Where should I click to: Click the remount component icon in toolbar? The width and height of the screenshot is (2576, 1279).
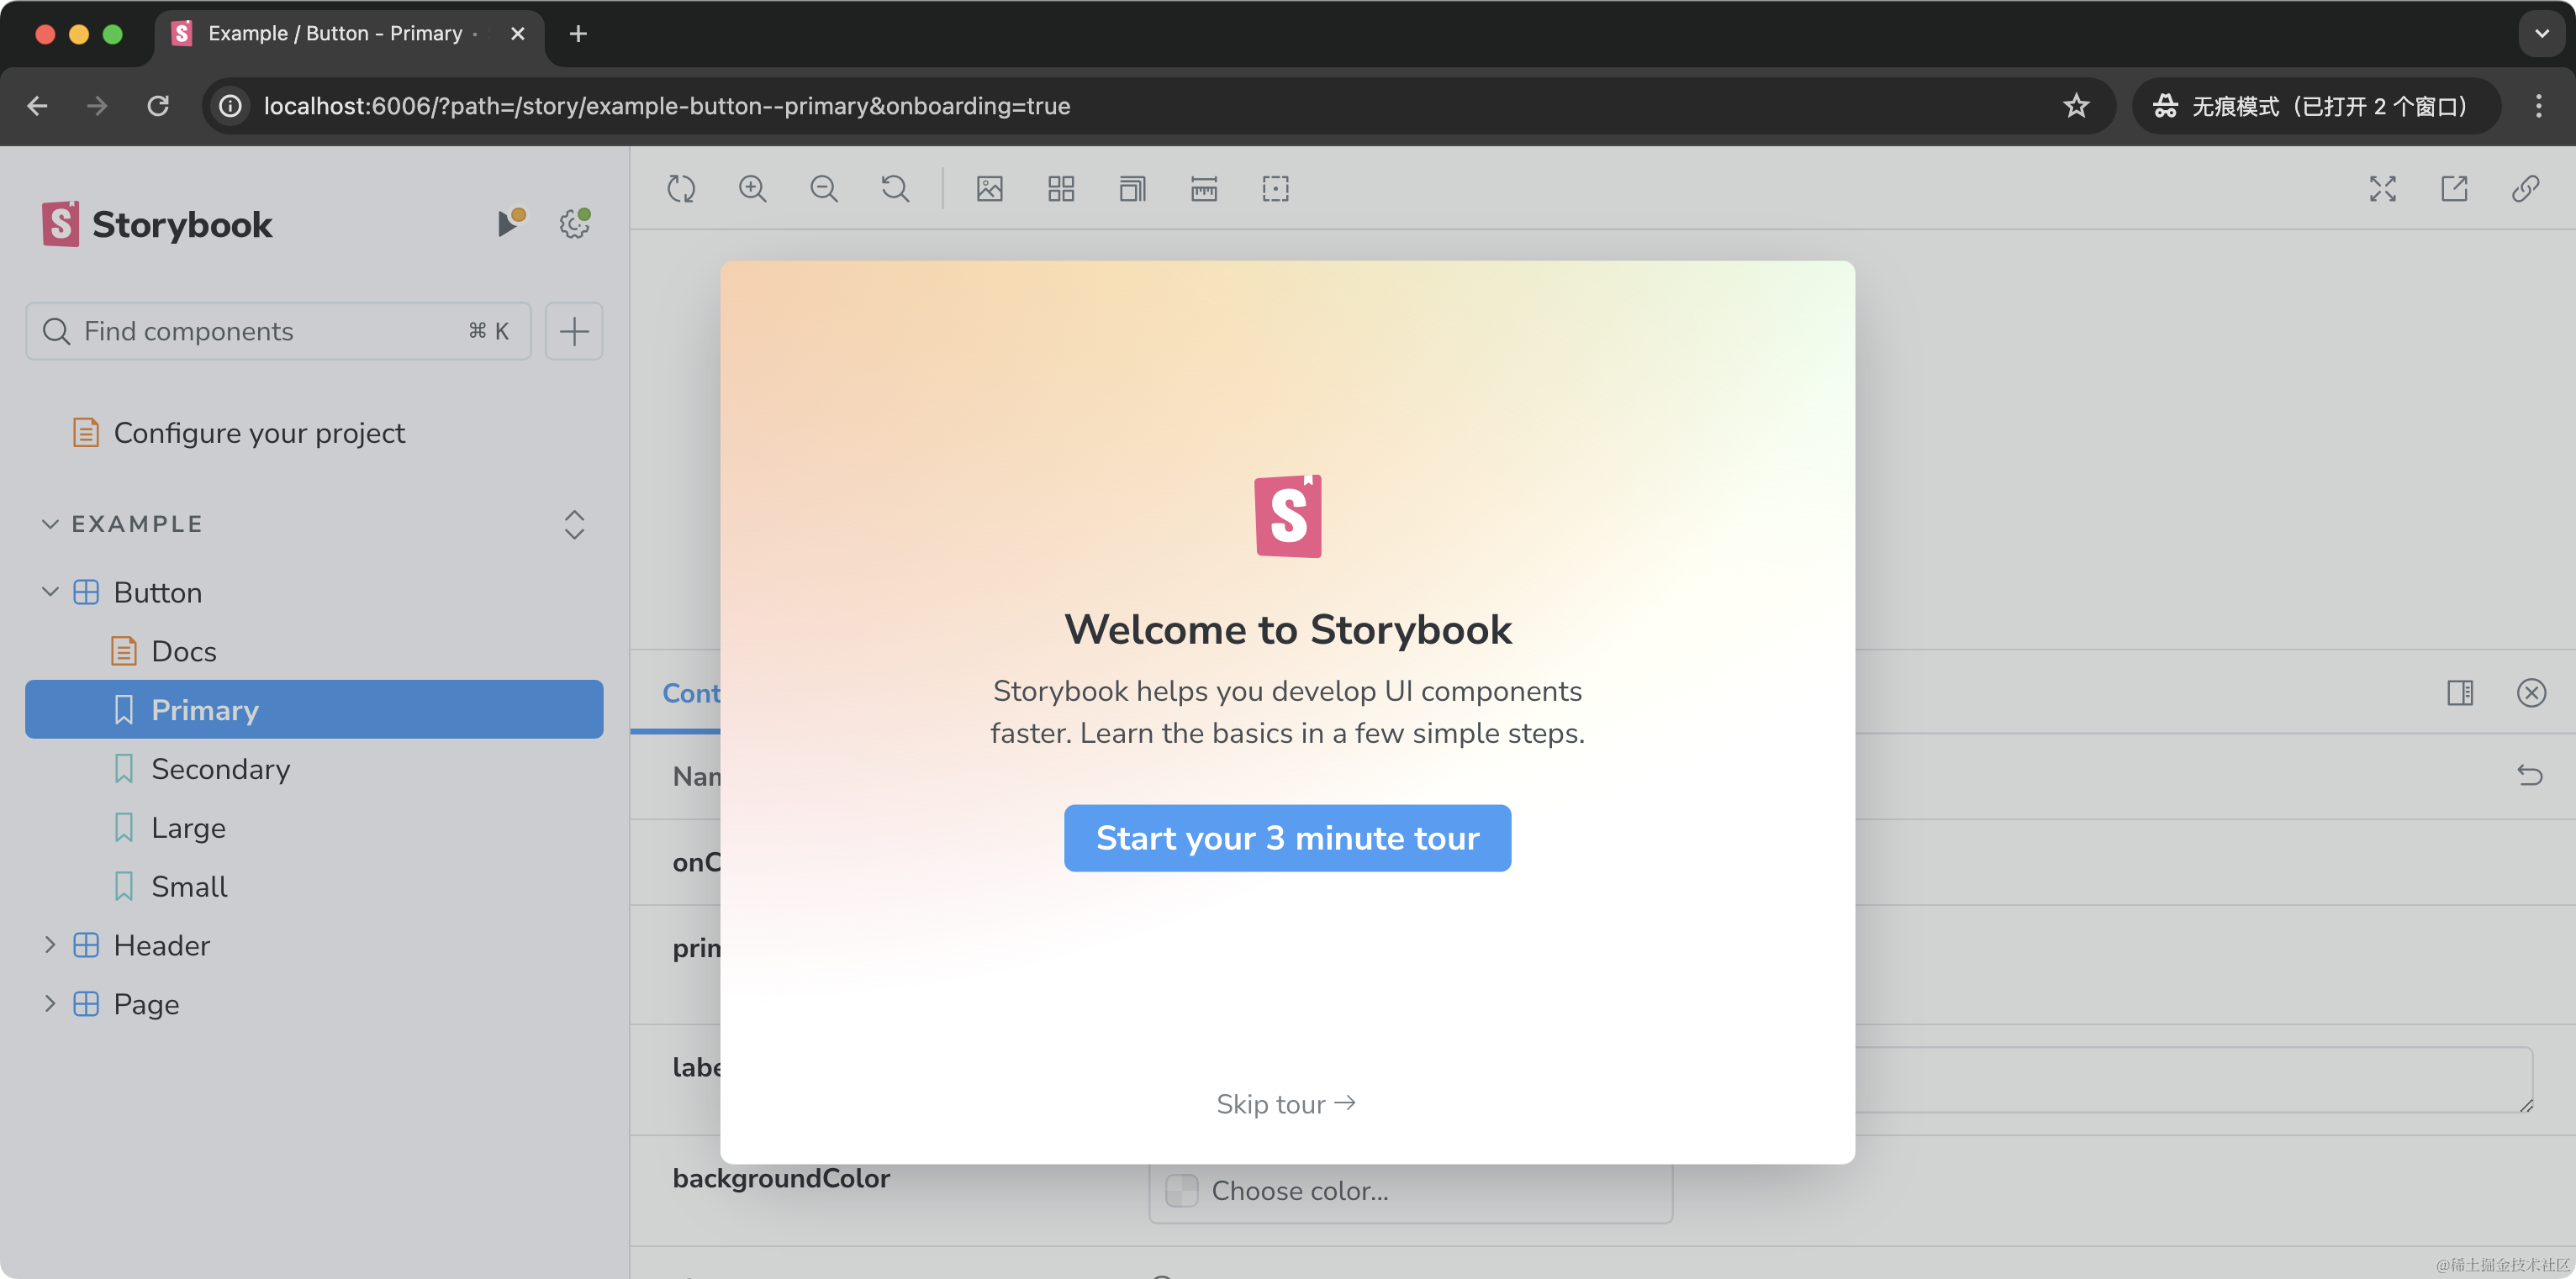[x=681, y=189]
